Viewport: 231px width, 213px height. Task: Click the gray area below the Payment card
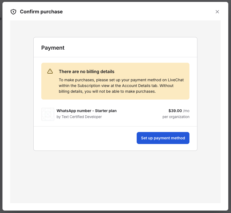(115, 177)
